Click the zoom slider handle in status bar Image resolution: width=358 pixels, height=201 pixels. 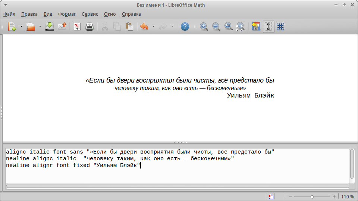point(312,197)
